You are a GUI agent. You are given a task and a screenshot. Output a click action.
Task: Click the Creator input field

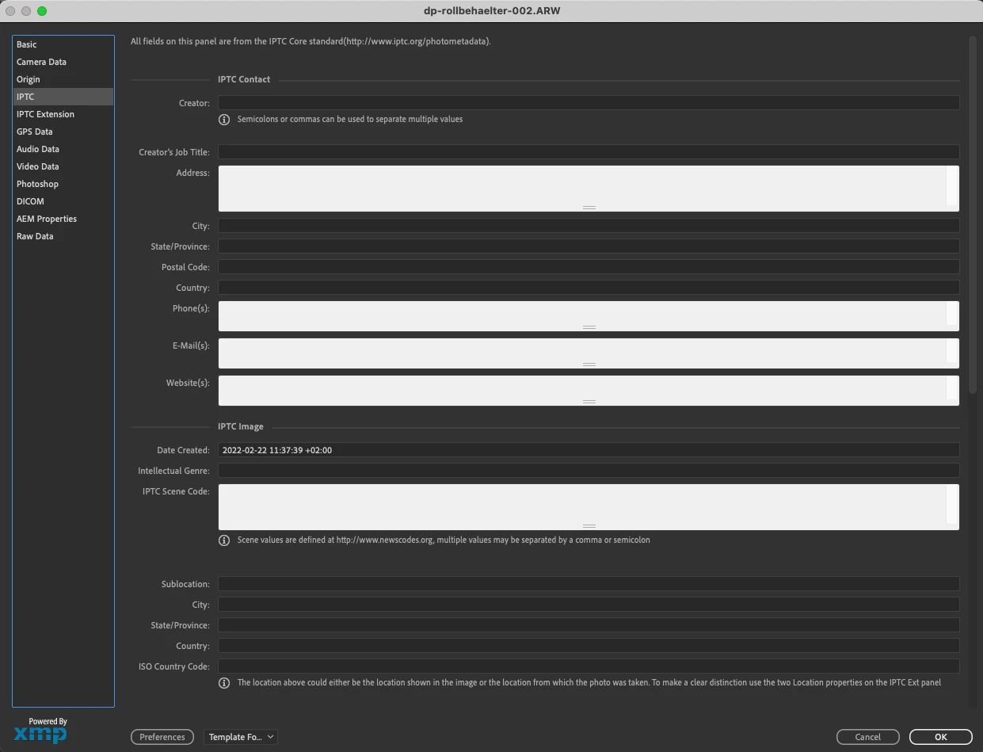[x=589, y=103]
